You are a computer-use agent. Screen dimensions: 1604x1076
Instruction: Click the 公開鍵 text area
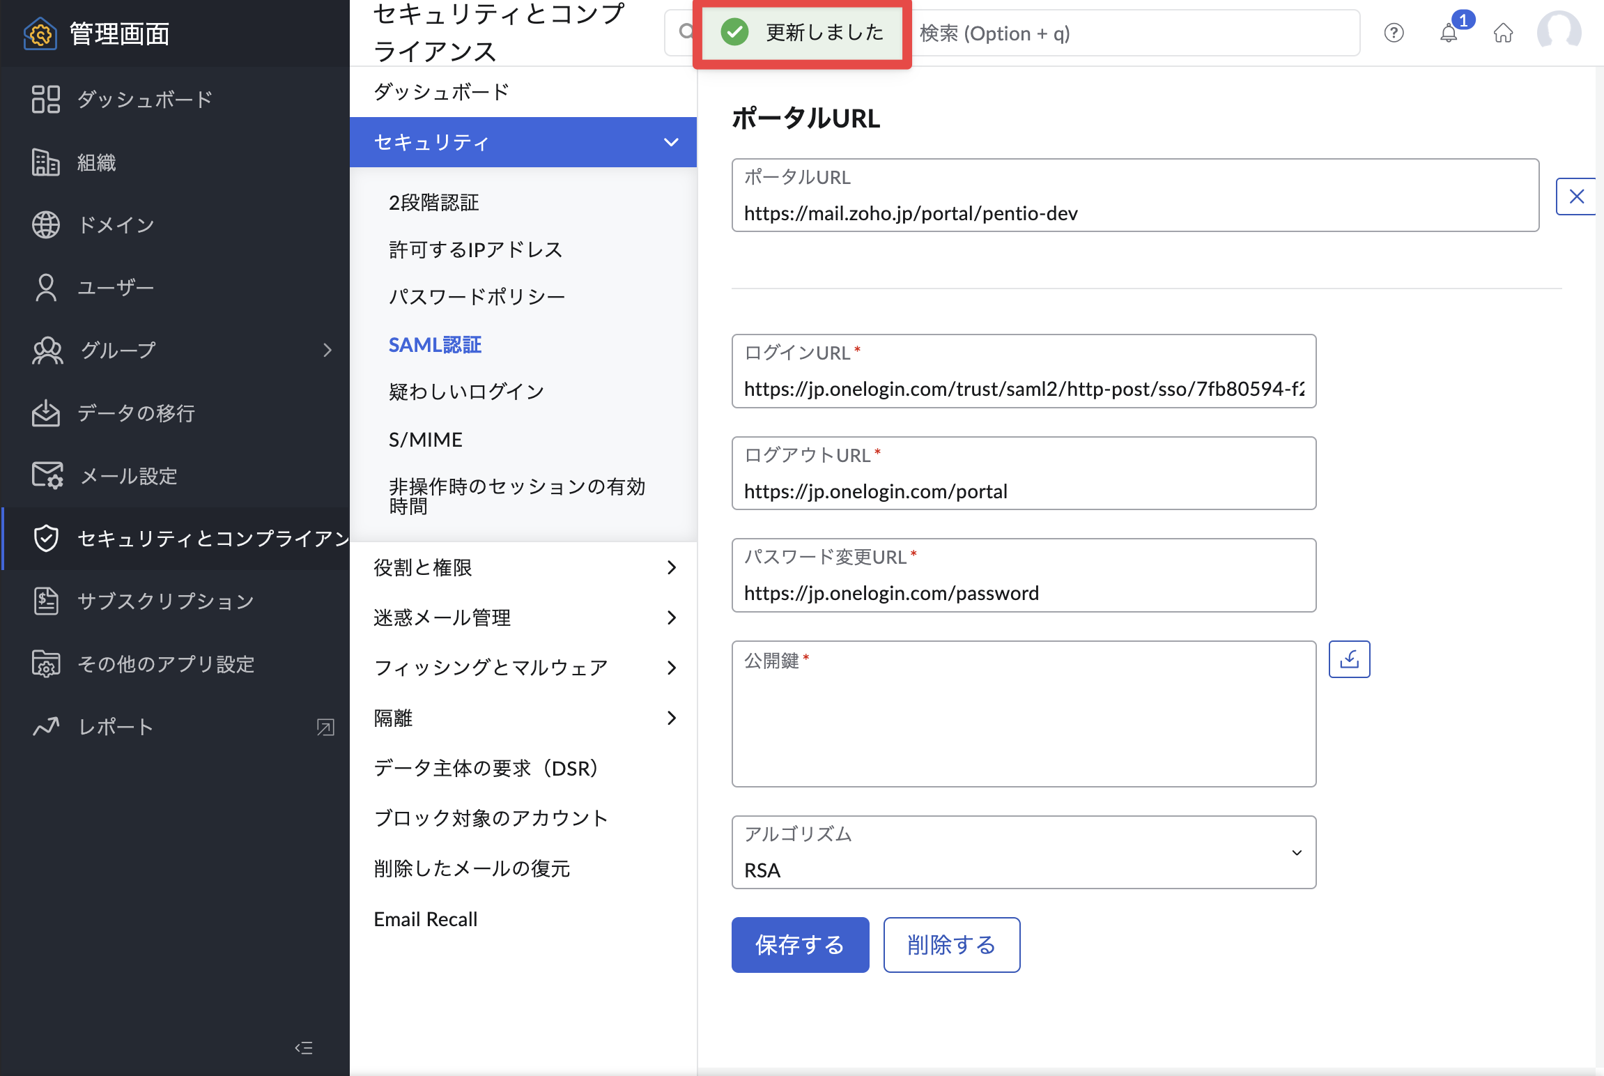click(x=1024, y=714)
